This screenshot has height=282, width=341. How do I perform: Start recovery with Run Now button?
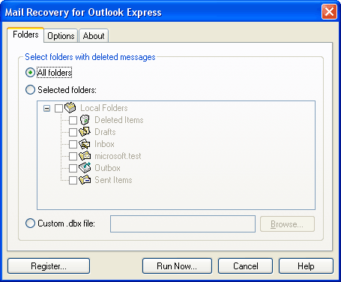pyautogui.click(x=177, y=266)
